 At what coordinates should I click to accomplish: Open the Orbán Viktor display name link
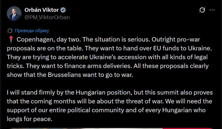(x=42, y=10)
